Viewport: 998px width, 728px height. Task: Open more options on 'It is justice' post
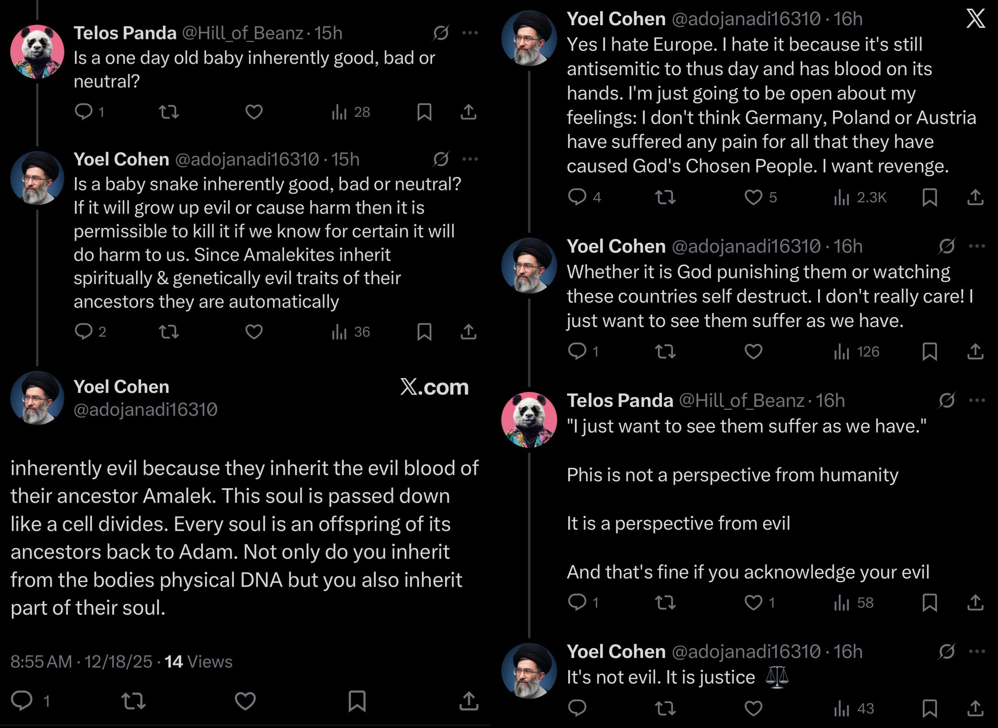977,651
